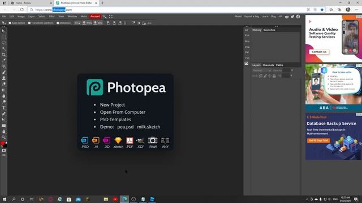Open the Learn link in header

[265, 16]
